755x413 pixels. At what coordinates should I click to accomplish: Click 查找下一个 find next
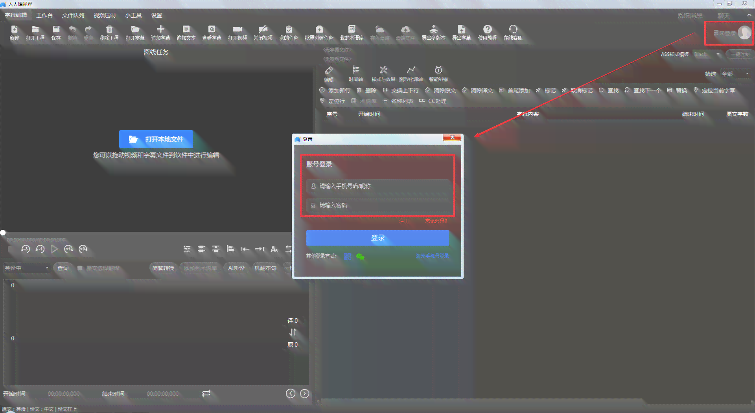(643, 90)
